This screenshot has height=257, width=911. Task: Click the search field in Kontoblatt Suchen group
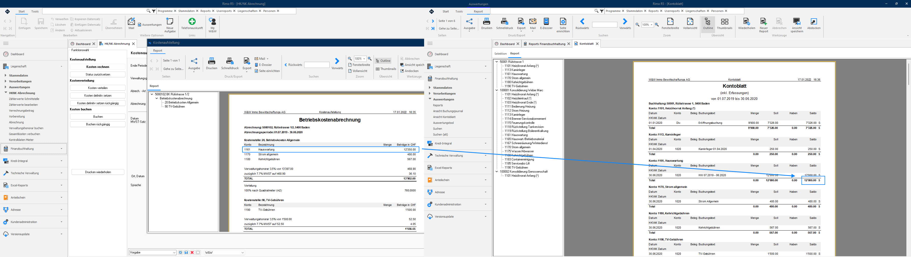click(x=604, y=25)
